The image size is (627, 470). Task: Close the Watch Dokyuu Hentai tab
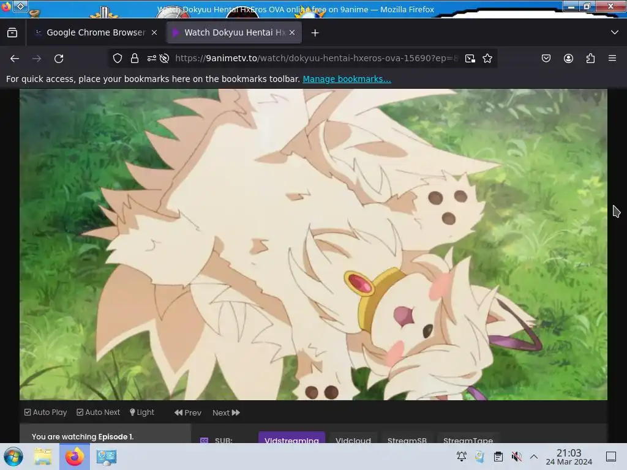[x=292, y=32]
